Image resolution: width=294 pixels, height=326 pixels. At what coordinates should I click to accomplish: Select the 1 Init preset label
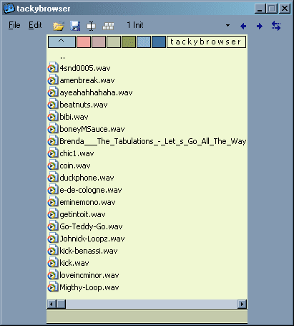coord(135,25)
